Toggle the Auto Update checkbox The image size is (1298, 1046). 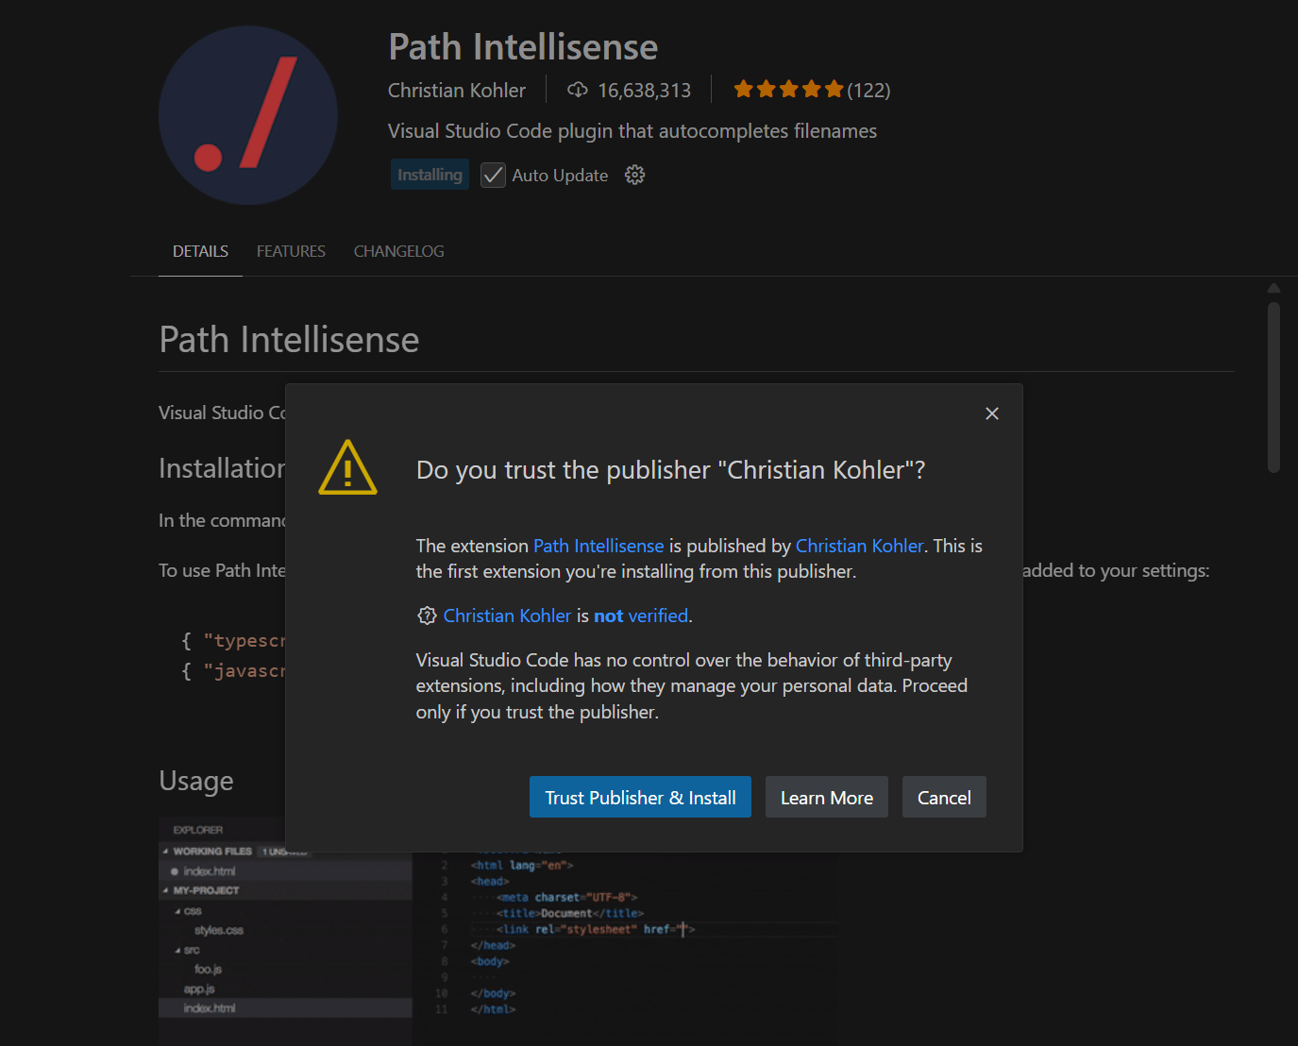point(493,175)
